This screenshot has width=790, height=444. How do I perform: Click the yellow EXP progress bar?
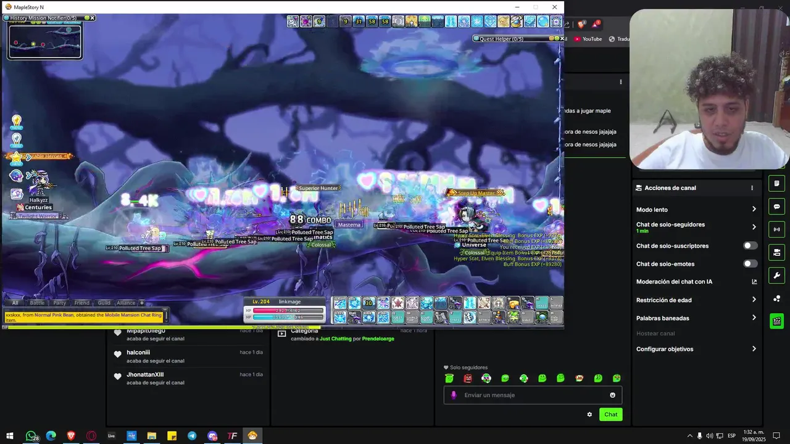164,327
